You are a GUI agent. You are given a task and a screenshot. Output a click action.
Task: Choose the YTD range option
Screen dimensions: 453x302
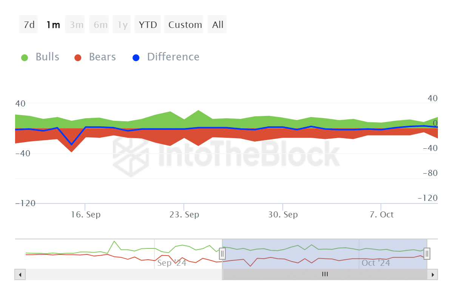[148, 25]
